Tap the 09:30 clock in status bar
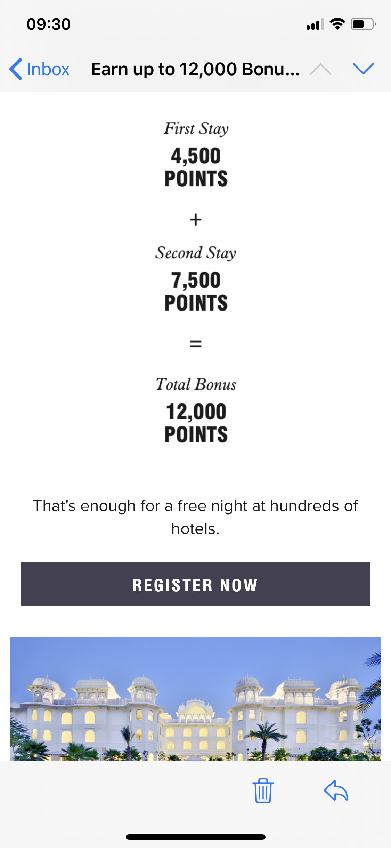Screen dimensions: 391x848 (x=49, y=24)
